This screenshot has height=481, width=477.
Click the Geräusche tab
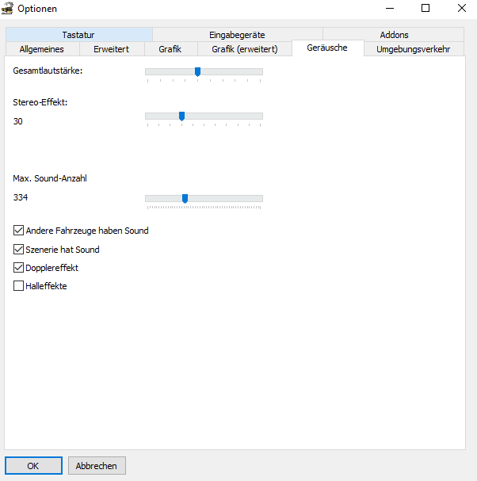[x=327, y=48]
